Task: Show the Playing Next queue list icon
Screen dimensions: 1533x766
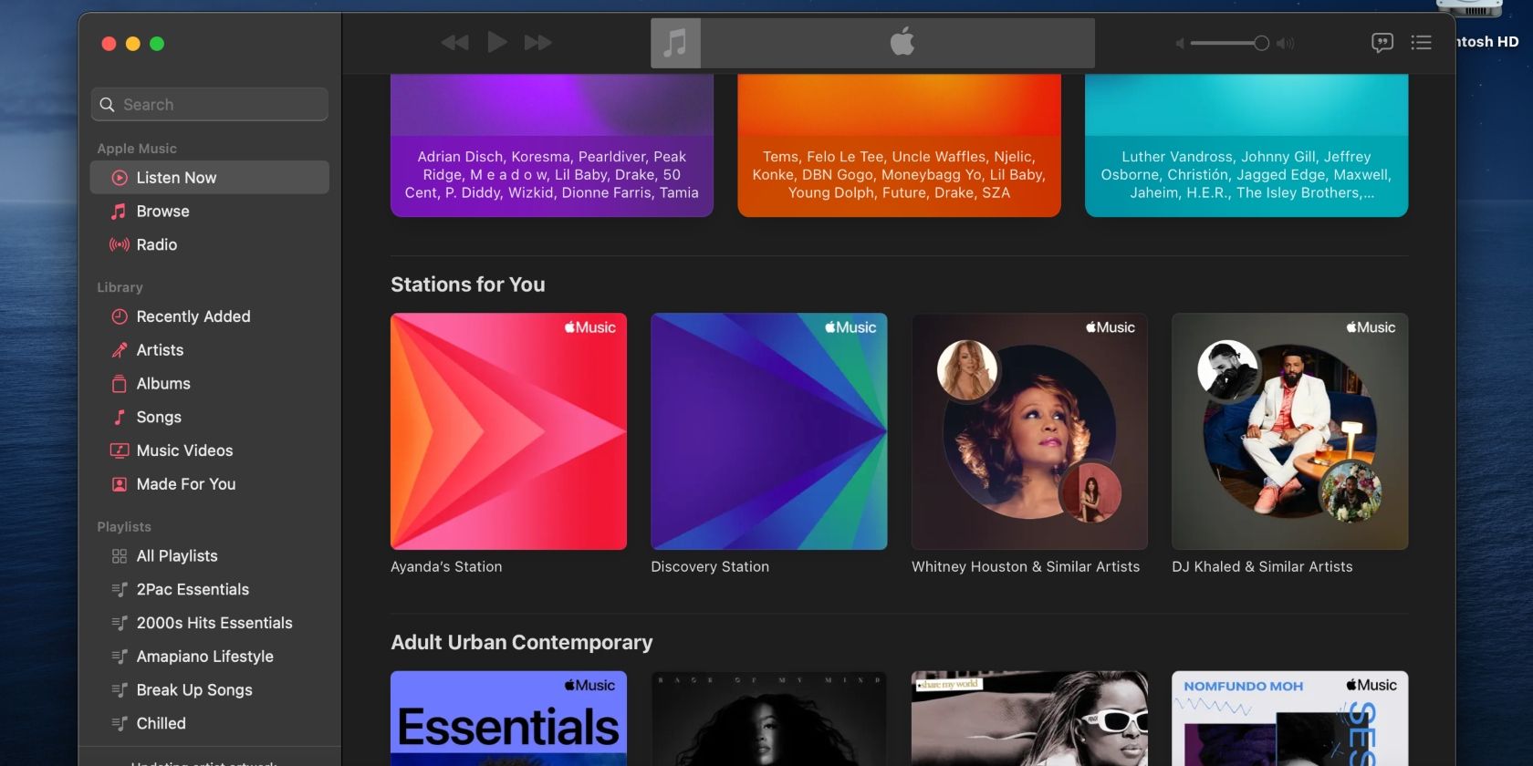Action: (x=1421, y=42)
